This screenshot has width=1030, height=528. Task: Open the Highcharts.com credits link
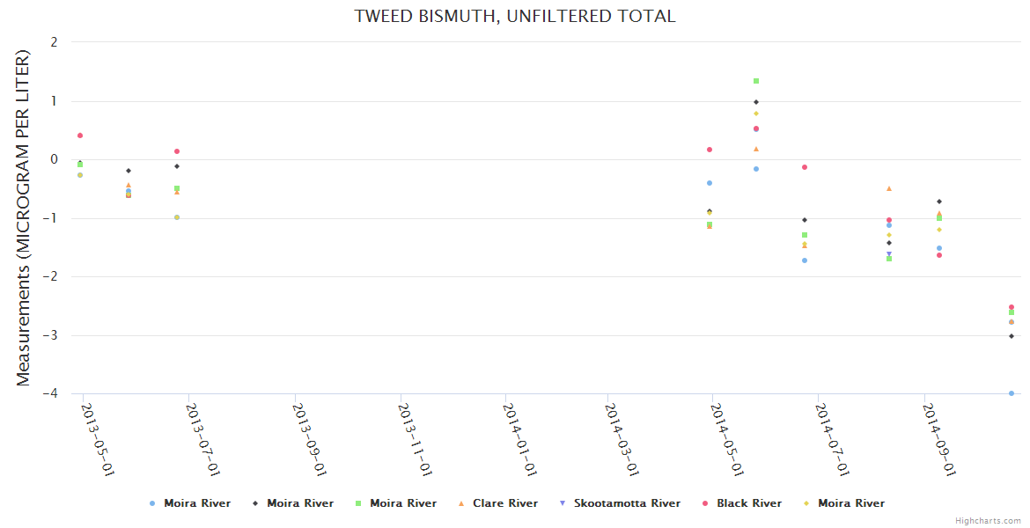[x=988, y=521]
